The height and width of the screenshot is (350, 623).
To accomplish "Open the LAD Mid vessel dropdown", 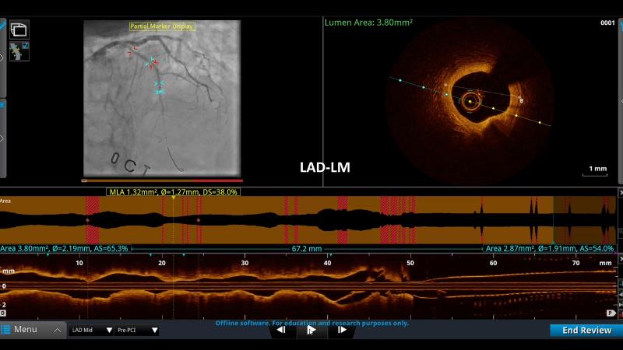I will 90,330.
